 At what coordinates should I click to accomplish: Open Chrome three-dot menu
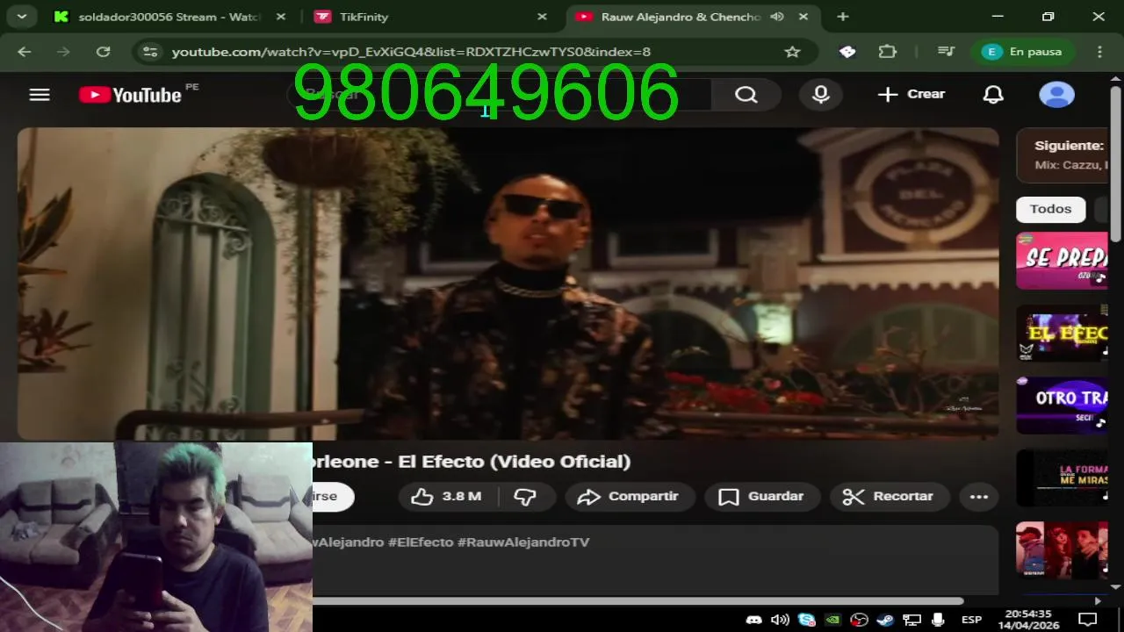[x=1099, y=52]
